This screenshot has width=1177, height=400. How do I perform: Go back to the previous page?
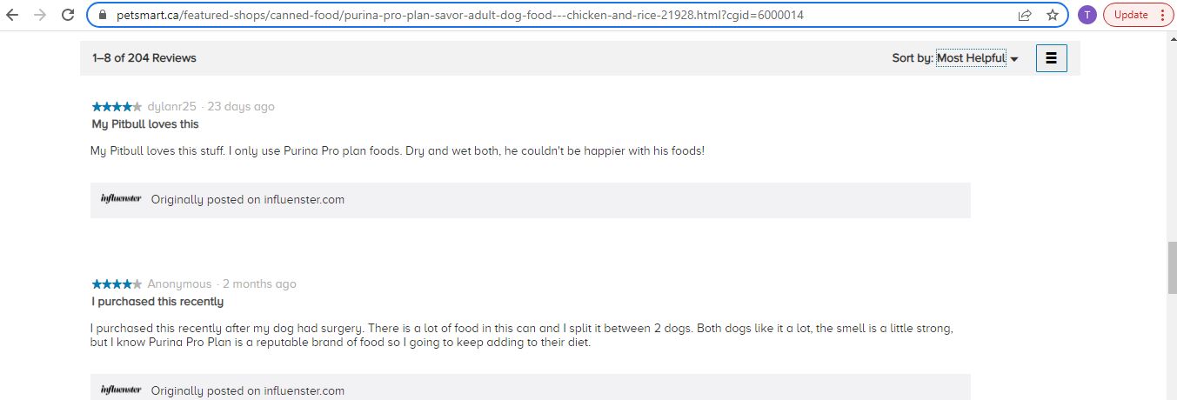(x=12, y=15)
